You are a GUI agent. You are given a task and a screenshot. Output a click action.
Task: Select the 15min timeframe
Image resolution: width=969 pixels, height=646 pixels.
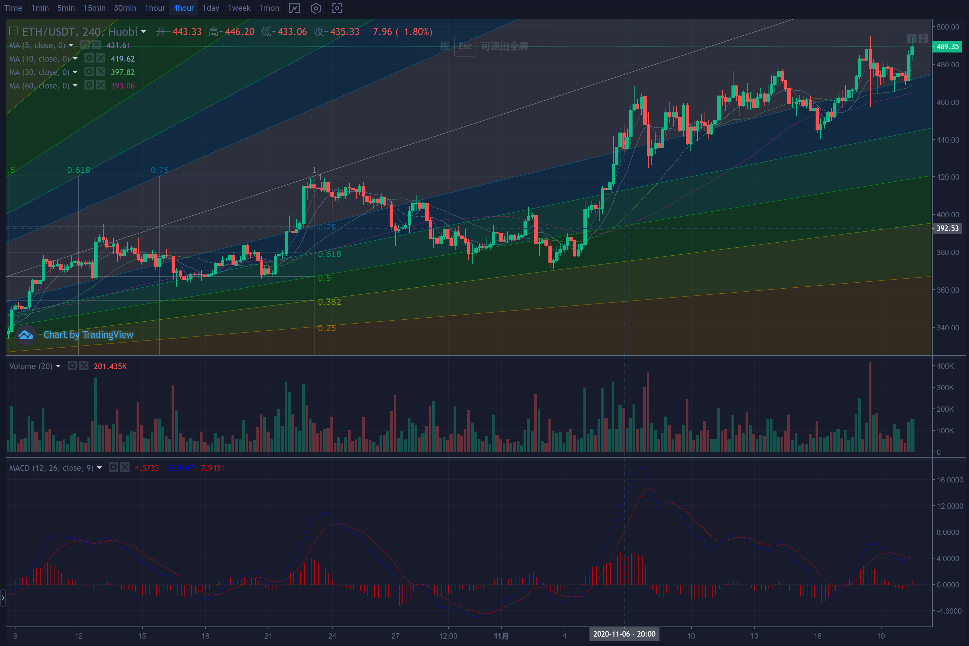[x=94, y=8]
